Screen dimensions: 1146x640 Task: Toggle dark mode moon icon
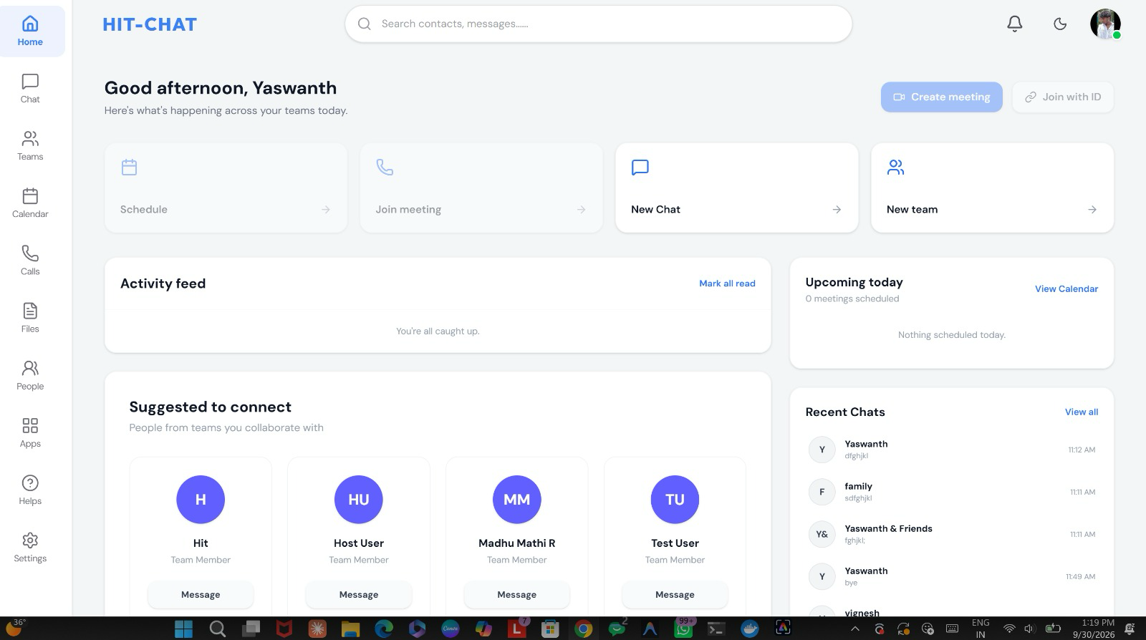1060,24
